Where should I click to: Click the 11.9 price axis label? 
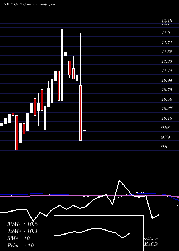[x=165, y=33]
